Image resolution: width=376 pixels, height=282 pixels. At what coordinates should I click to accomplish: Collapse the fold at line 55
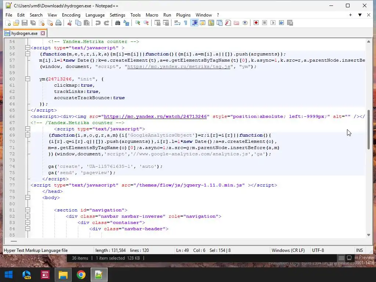click(28, 48)
